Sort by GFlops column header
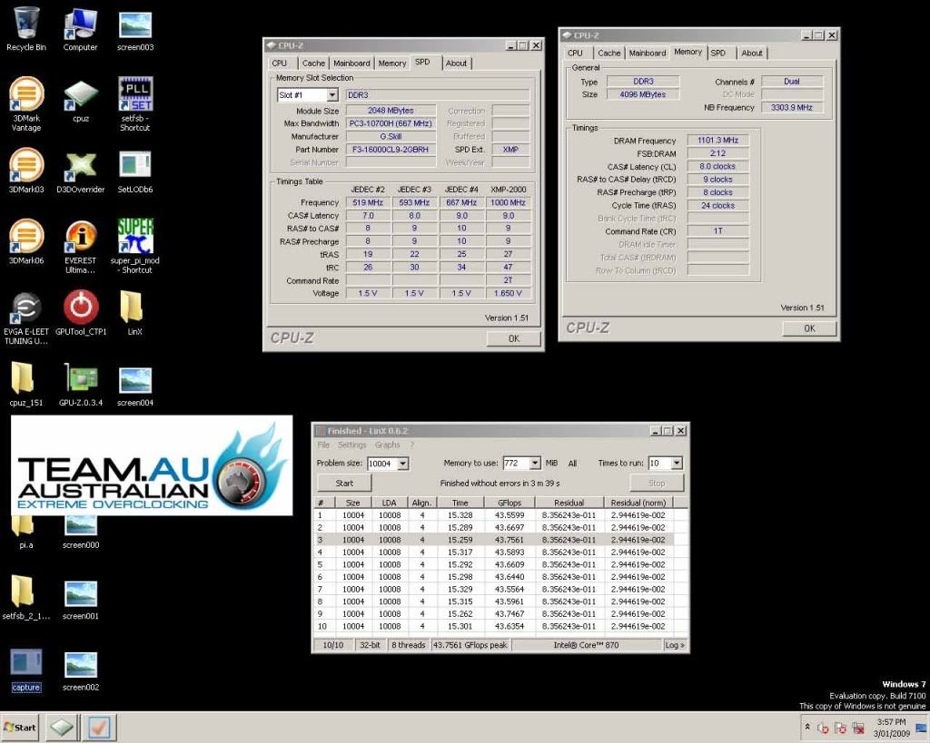 tap(510, 503)
